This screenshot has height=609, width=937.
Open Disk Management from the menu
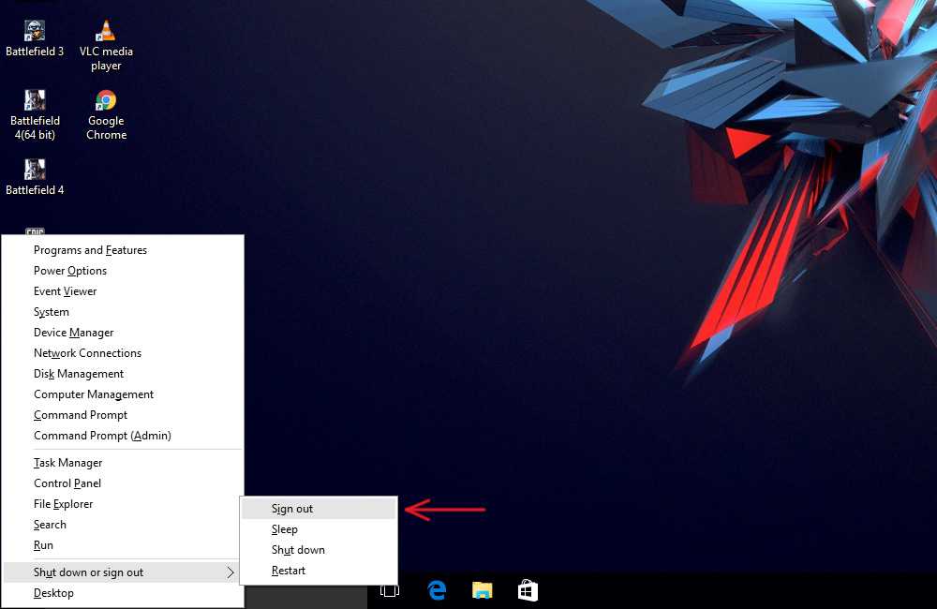[123, 374]
